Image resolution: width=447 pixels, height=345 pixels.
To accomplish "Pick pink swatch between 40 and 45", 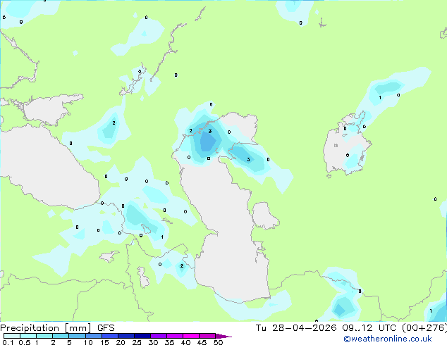I will [191, 336].
